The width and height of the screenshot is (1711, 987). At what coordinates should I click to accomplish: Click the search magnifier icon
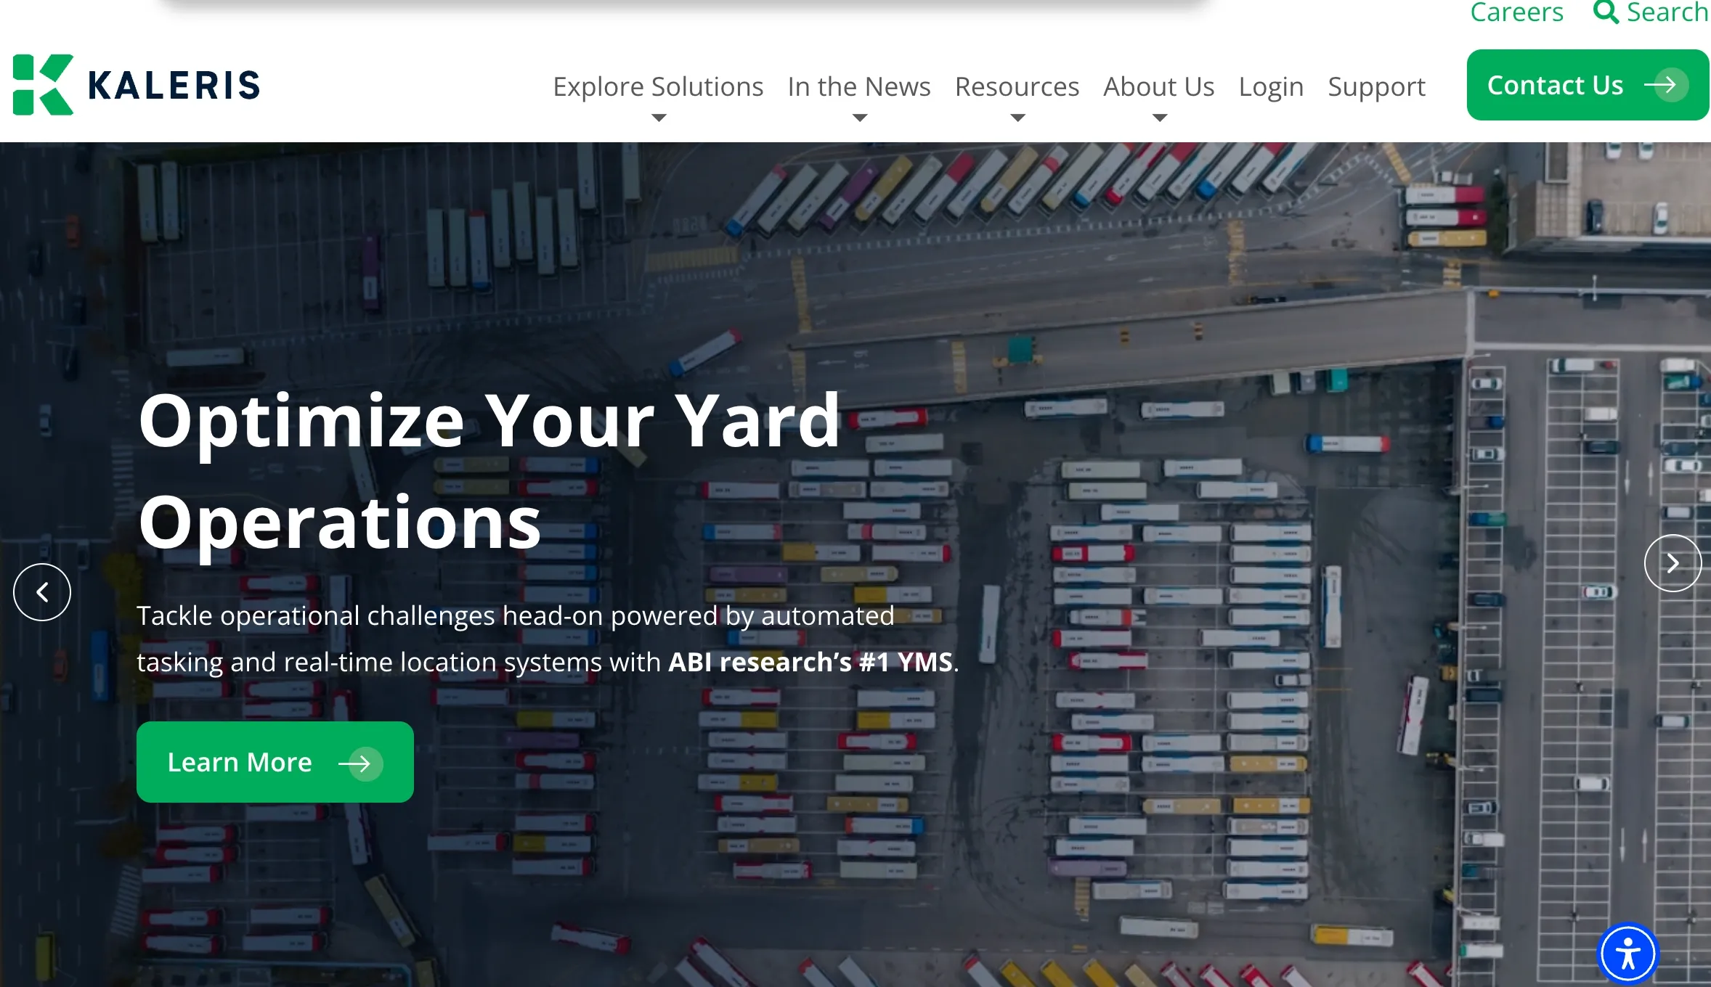point(1606,12)
